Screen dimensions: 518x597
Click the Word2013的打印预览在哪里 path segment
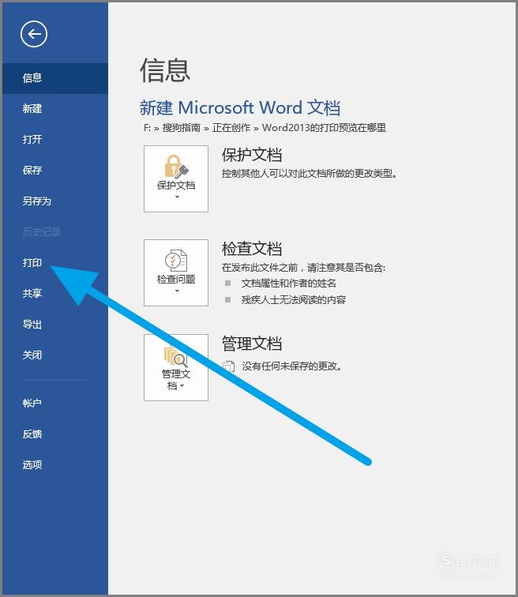pyautogui.click(x=324, y=128)
